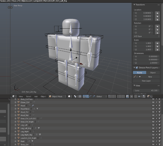Viewport: 163px width, 146px height.
Task: Collapse the Transform panel
Action: click(134, 5)
